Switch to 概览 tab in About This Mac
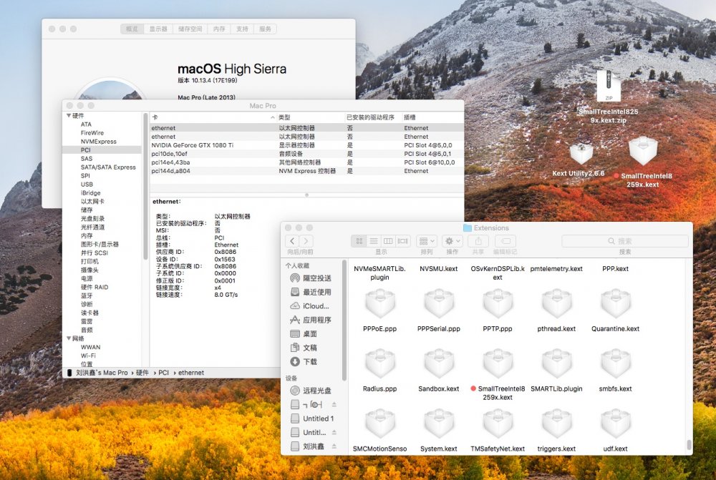Screen dimensions: 716x480 pos(132,29)
